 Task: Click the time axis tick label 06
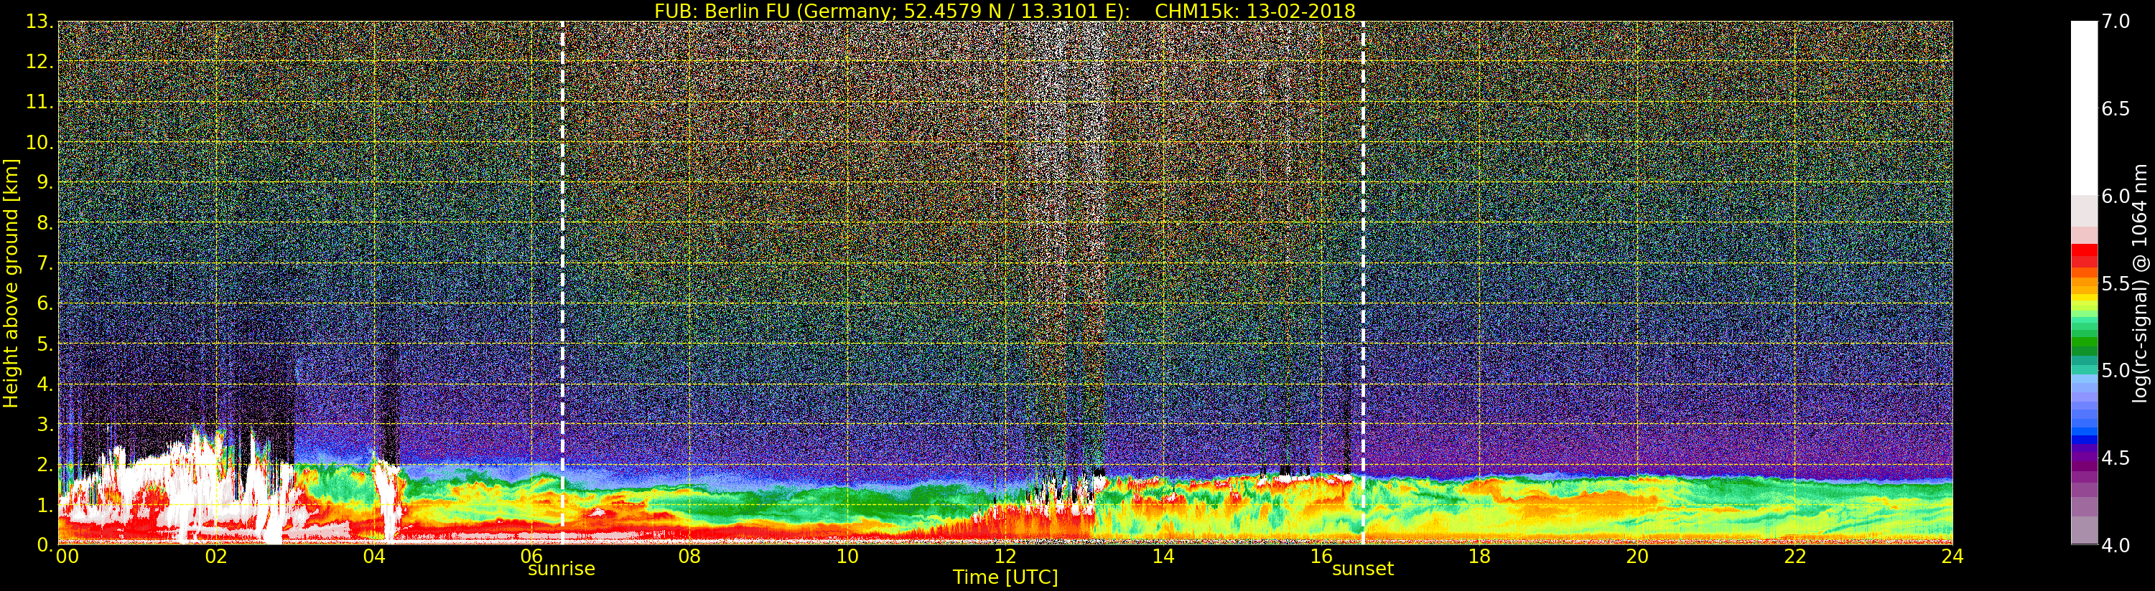pos(532,556)
